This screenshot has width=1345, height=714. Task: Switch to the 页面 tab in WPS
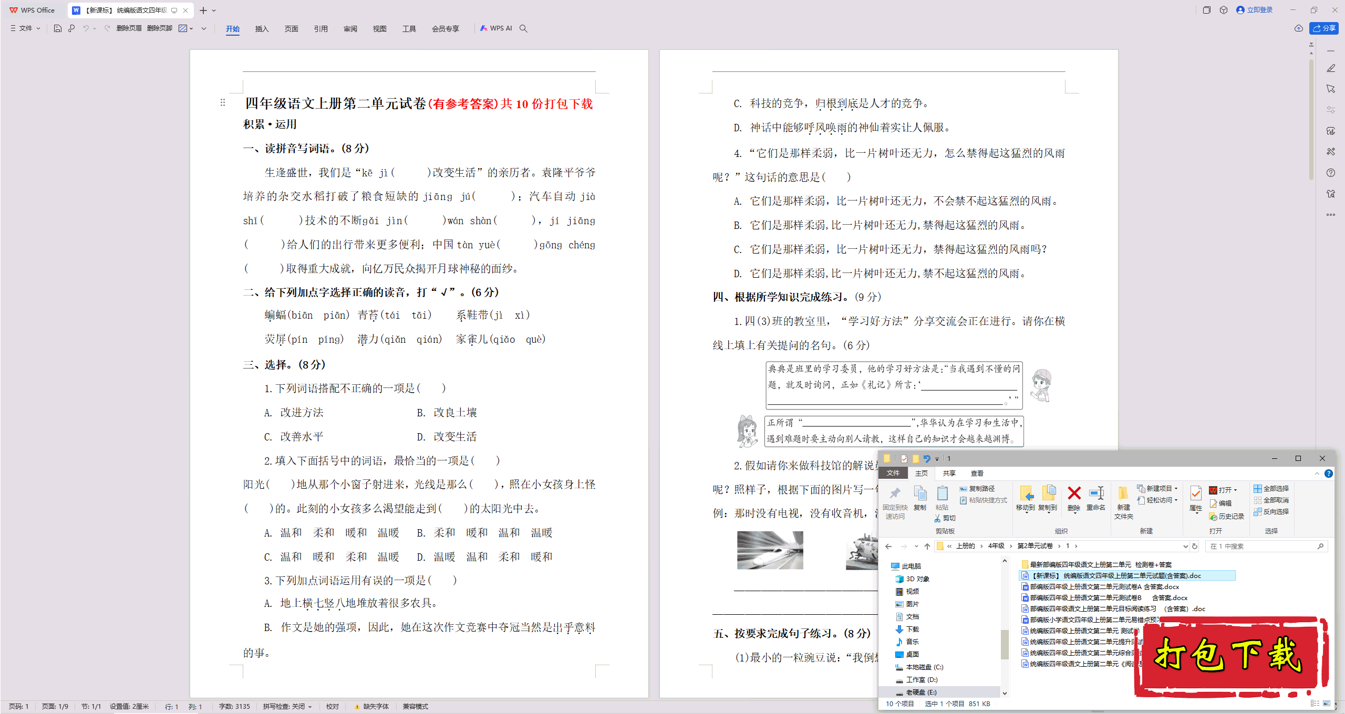tap(292, 28)
